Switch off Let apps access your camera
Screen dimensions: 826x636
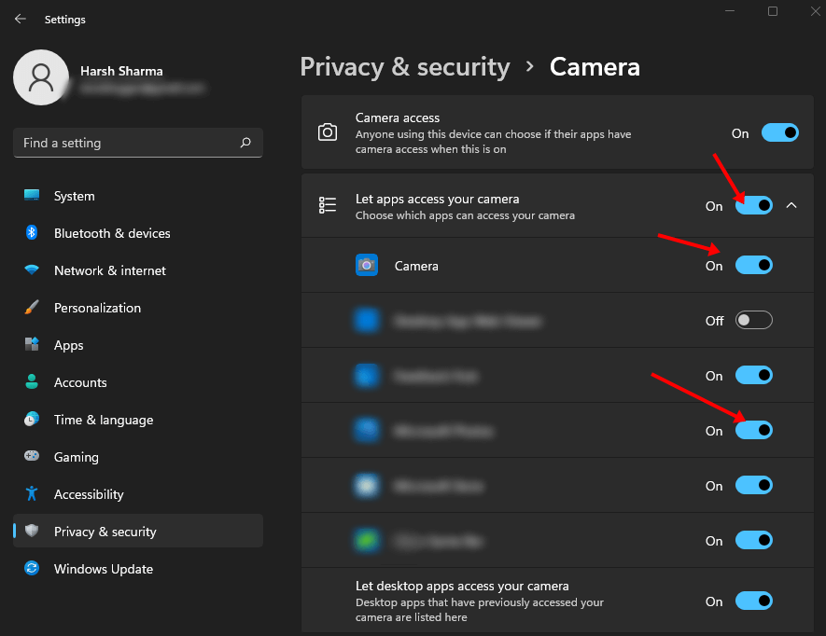coord(754,206)
